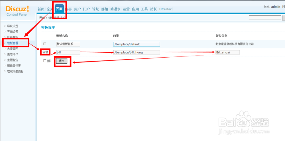The image size is (285, 141).
Task: Click the 新增 label in the new row
Action: point(45,52)
